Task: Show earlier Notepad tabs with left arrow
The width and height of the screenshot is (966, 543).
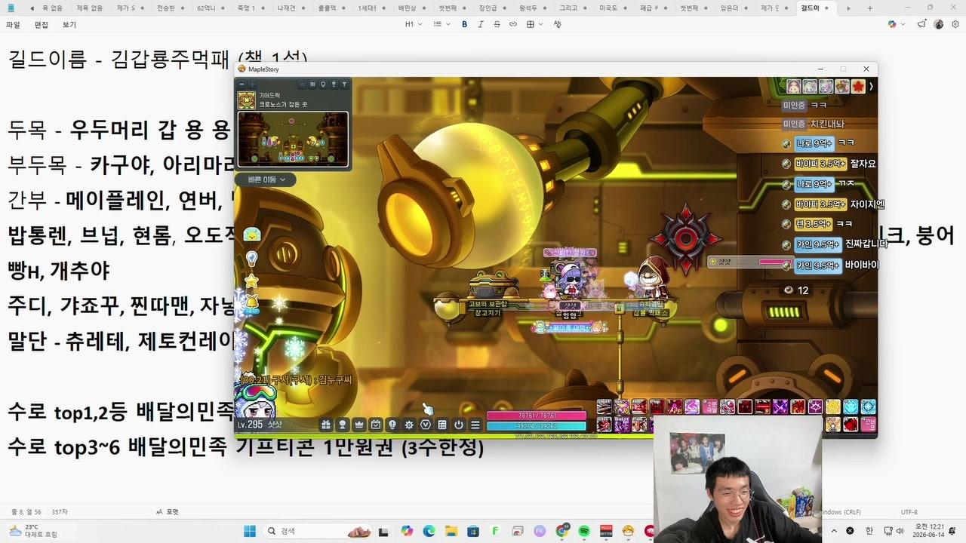Action: [x=32, y=8]
